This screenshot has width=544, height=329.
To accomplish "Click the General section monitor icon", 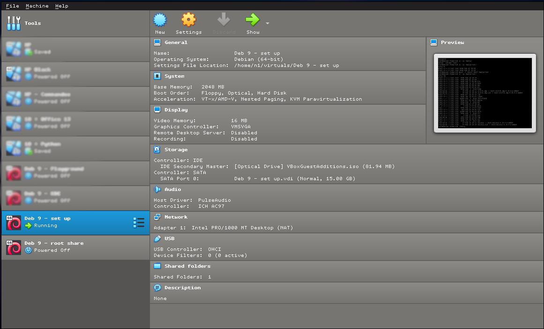I will click(157, 42).
